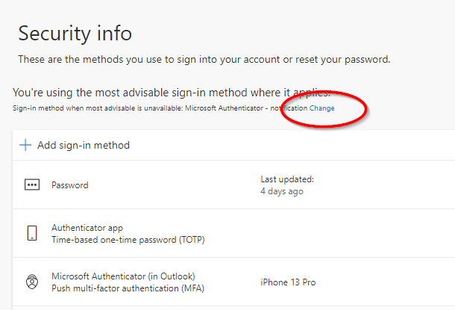
Task: Click the Microsoft Authenticator - notification text
Action: click(246, 108)
